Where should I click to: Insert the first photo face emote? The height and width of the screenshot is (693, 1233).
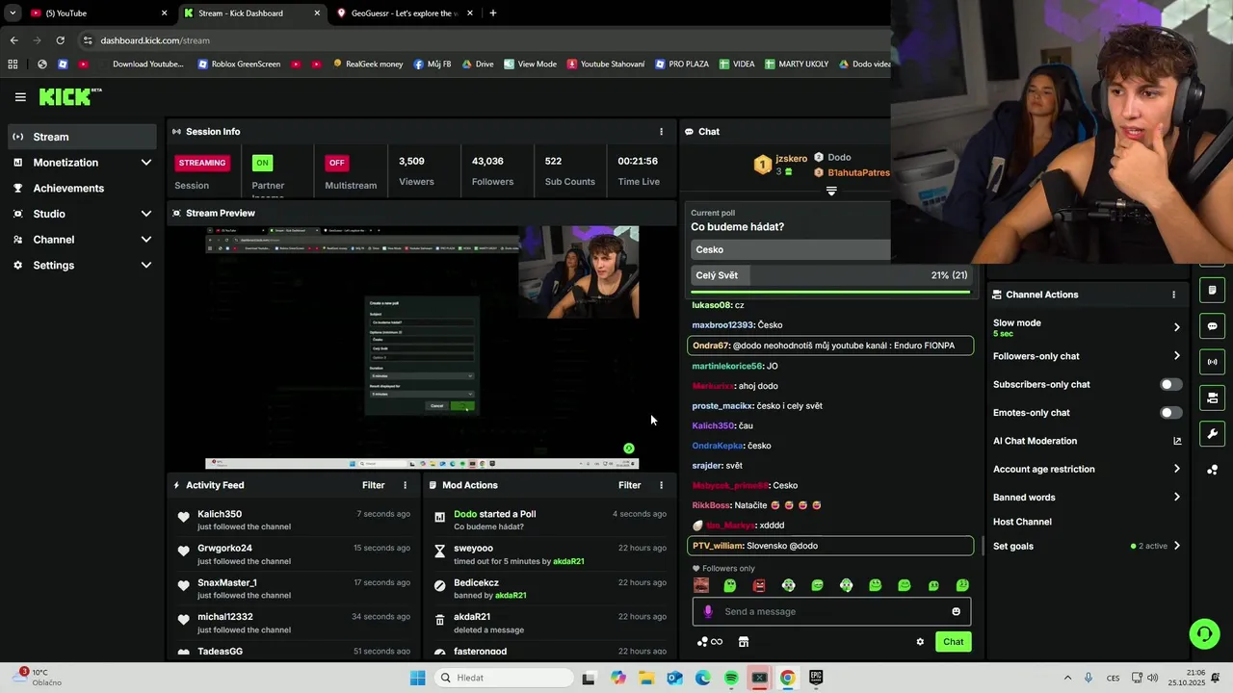[701, 585]
